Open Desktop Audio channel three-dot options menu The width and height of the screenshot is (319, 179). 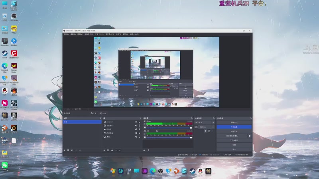click(x=145, y=134)
